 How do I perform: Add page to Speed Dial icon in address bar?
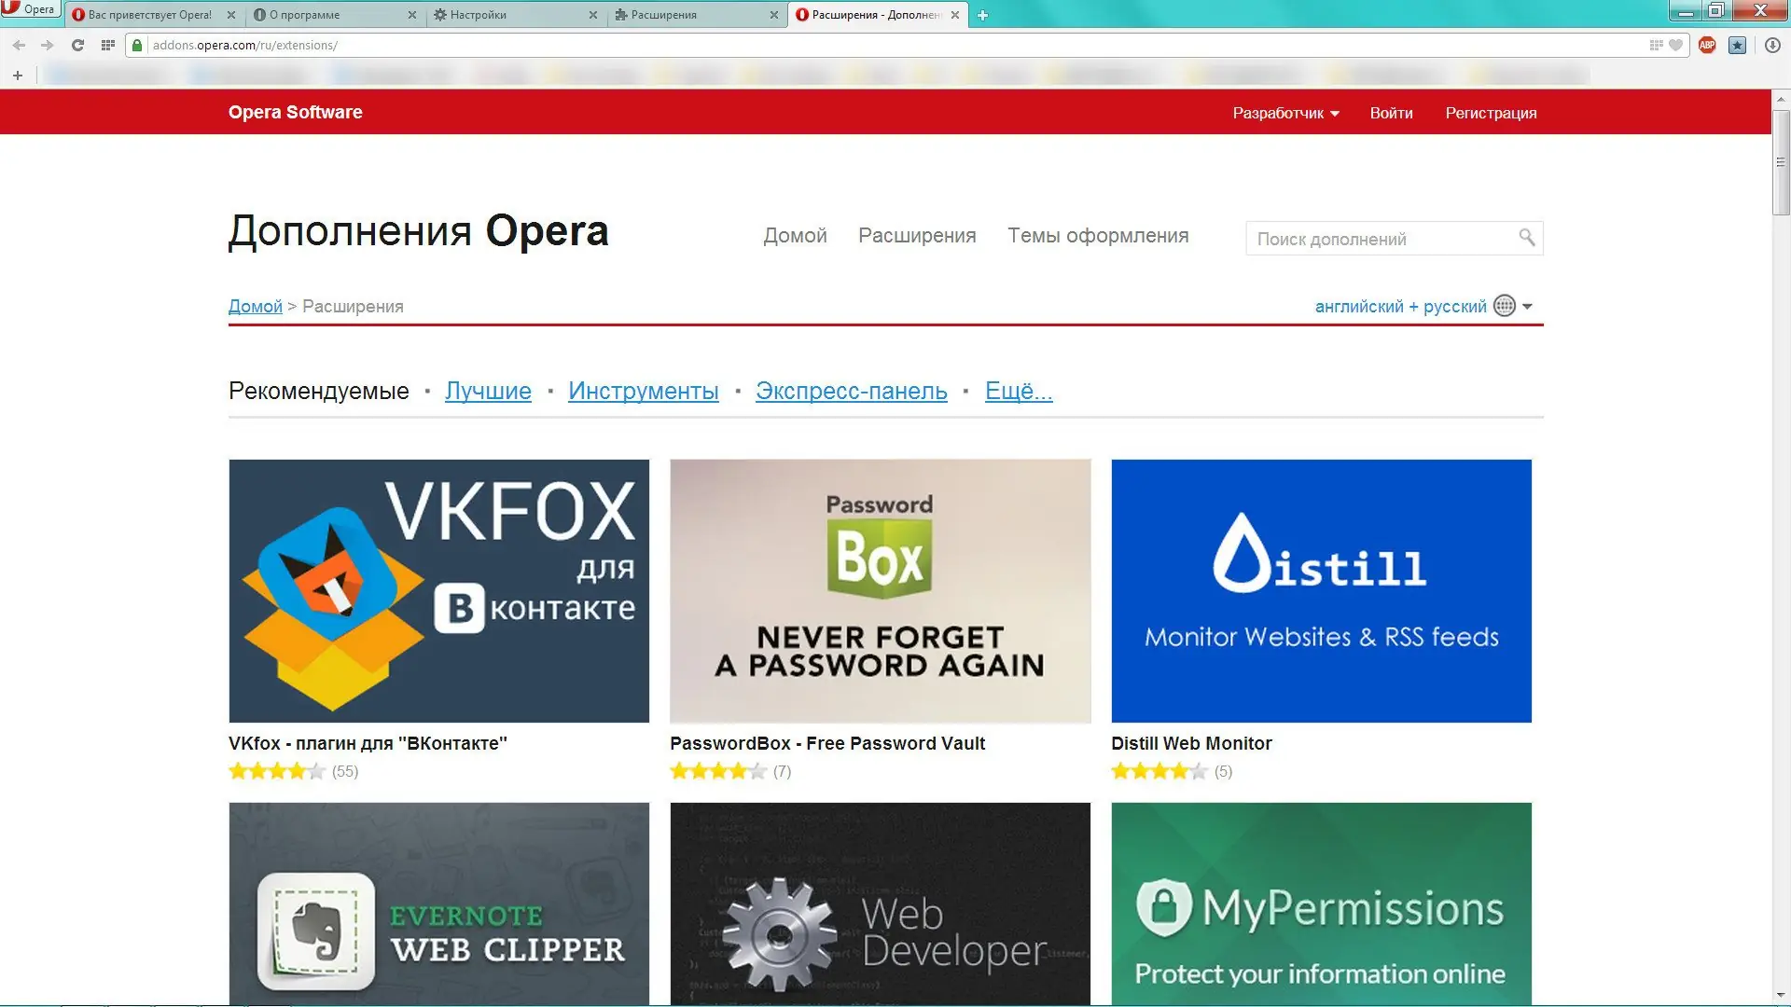(x=1656, y=45)
